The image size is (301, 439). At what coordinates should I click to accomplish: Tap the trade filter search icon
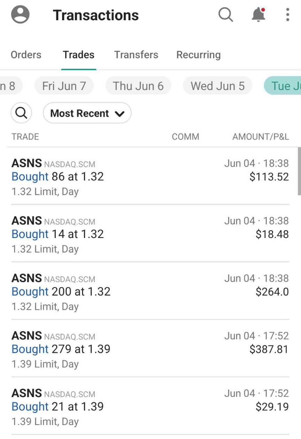click(x=22, y=113)
